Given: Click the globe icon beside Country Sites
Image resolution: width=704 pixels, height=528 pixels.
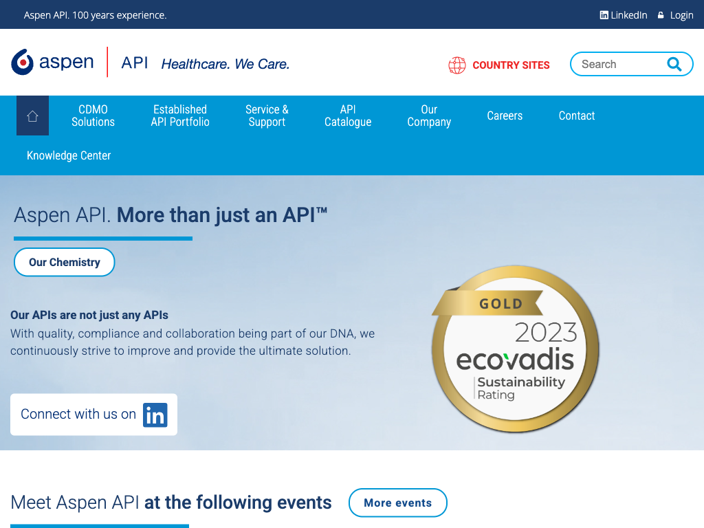Looking at the screenshot, I should 457,65.
